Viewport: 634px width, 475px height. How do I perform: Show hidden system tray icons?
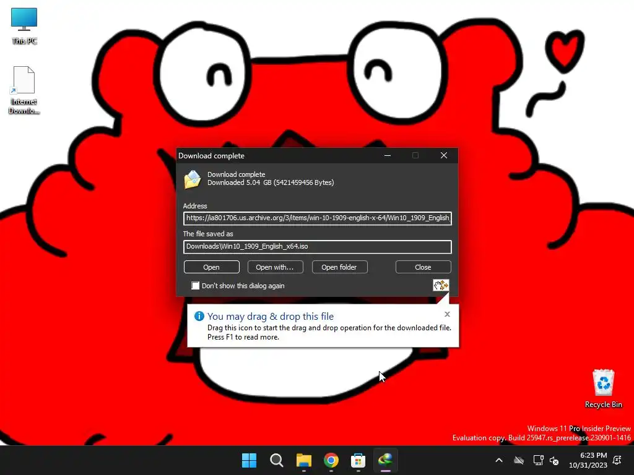(x=499, y=460)
